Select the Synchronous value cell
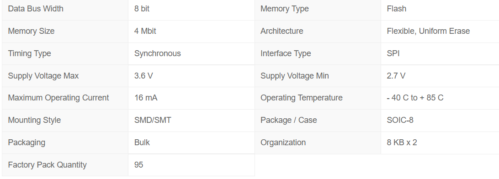 pyautogui.click(x=191, y=54)
